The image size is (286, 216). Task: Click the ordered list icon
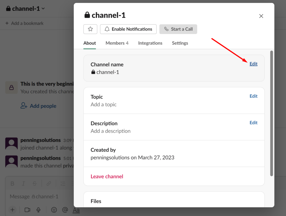pos(63,184)
